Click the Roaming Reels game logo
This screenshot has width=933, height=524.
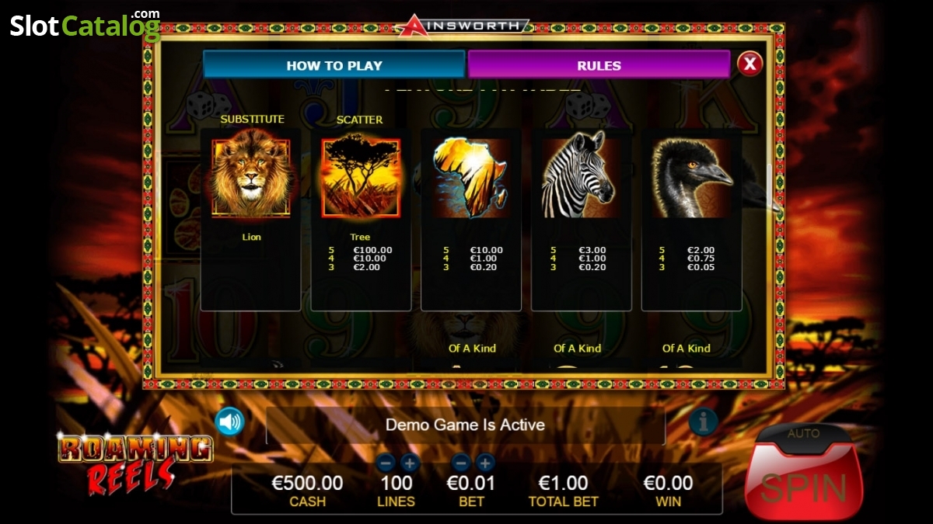tap(135, 463)
